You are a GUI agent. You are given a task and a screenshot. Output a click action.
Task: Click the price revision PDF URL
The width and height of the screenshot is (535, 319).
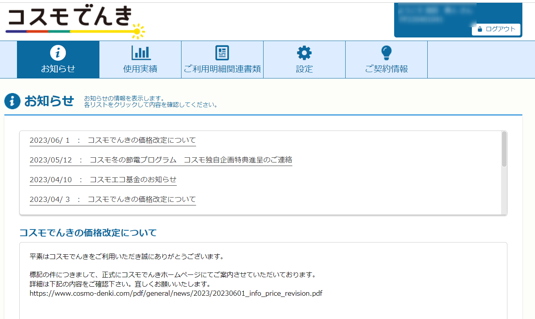[x=176, y=293]
